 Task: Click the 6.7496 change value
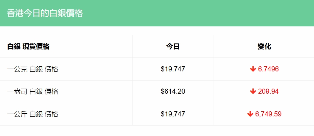(x=268, y=69)
